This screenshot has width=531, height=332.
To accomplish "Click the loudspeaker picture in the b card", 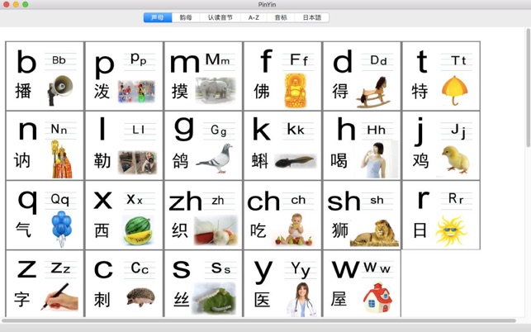I will pos(60,90).
